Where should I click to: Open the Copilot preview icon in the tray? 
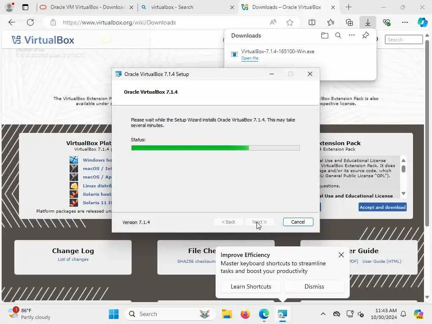point(418,314)
